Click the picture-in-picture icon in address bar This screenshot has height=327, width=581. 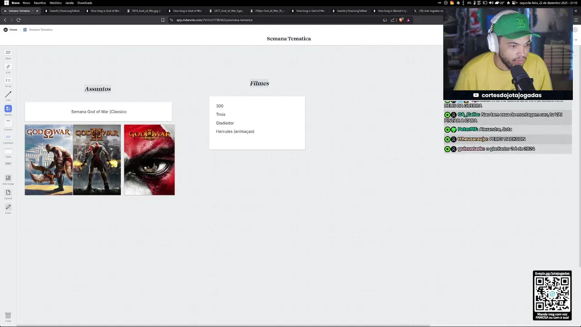(385, 20)
